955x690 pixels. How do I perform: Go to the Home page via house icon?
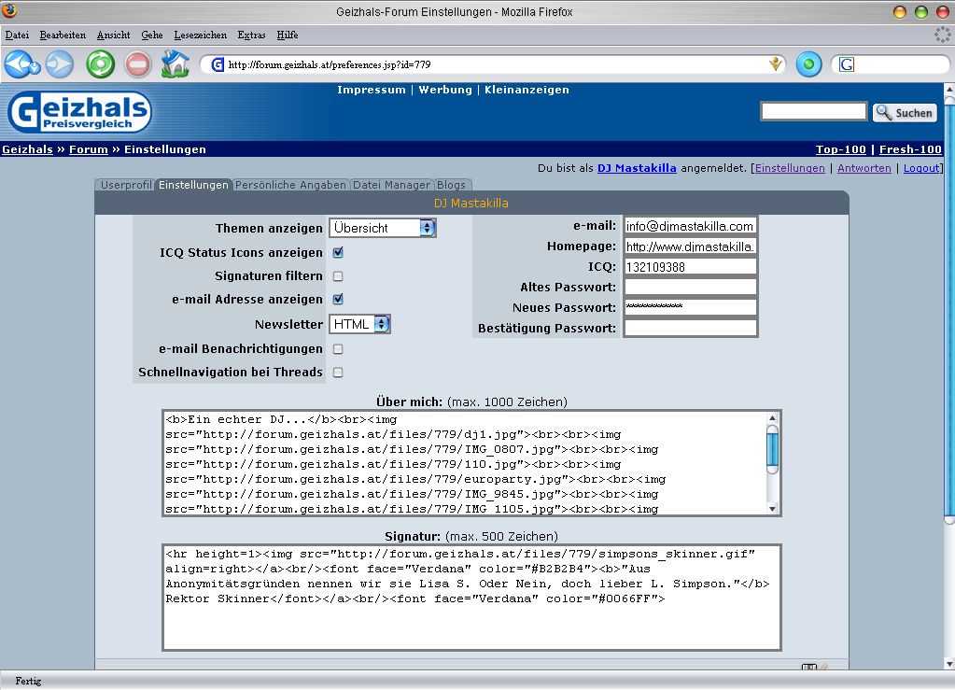175,63
